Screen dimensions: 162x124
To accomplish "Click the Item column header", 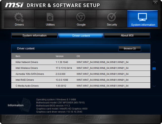I will [18, 56].
